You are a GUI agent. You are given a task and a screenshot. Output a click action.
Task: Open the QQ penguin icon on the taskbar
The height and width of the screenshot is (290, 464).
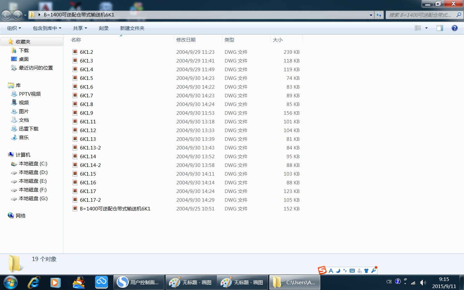(x=79, y=283)
